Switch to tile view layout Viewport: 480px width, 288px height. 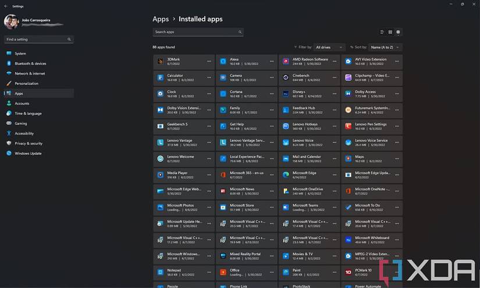click(399, 32)
